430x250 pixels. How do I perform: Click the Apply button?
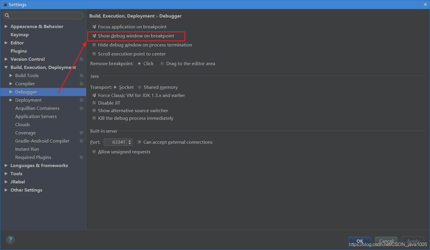click(413, 241)
